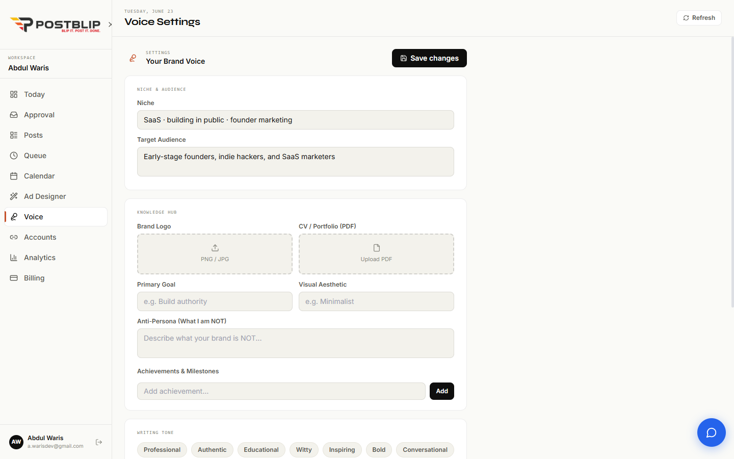Click the page vertical scrollbar
This screenshot has width=734, height=459.
(x=732, y=172)
